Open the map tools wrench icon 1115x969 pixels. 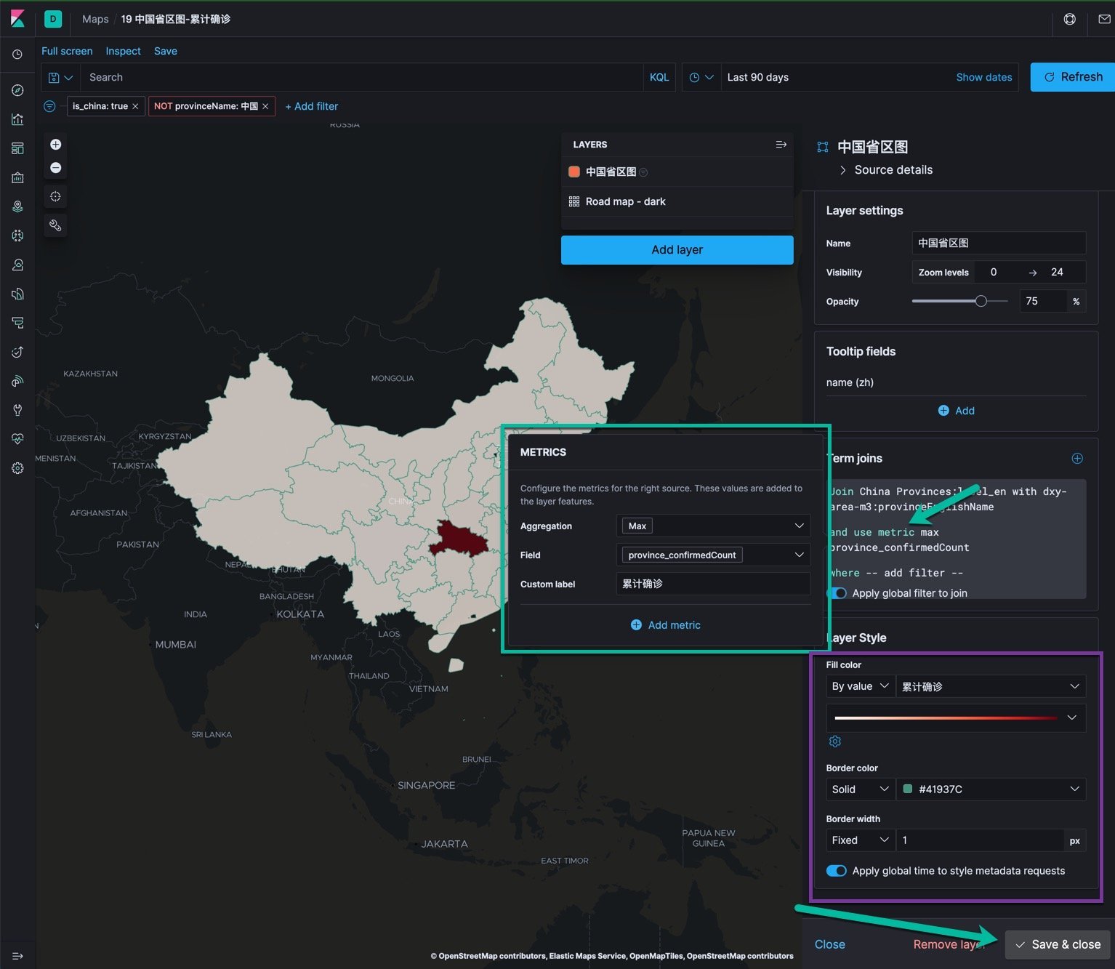[x=55, y=225]
